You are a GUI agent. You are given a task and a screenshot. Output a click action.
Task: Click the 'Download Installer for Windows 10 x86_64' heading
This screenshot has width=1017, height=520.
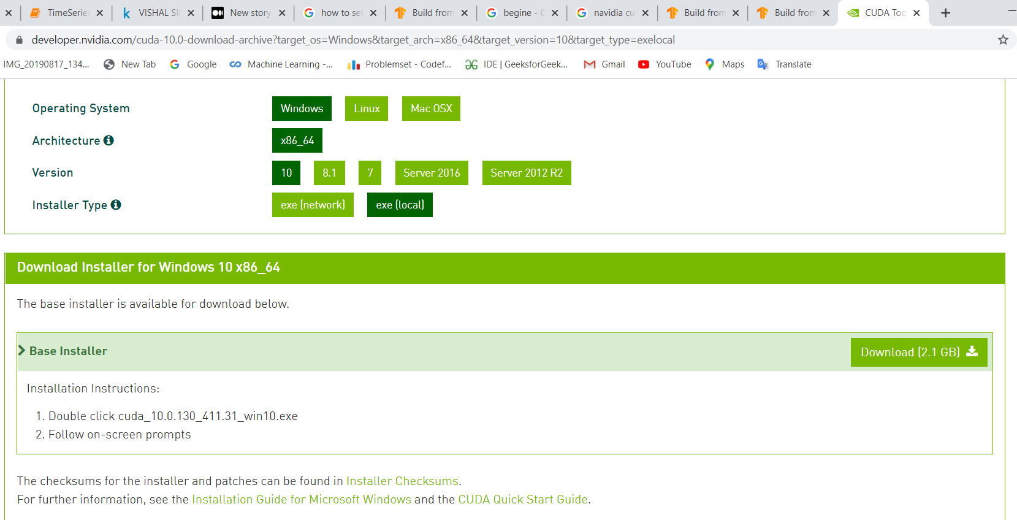click(148, 267)
